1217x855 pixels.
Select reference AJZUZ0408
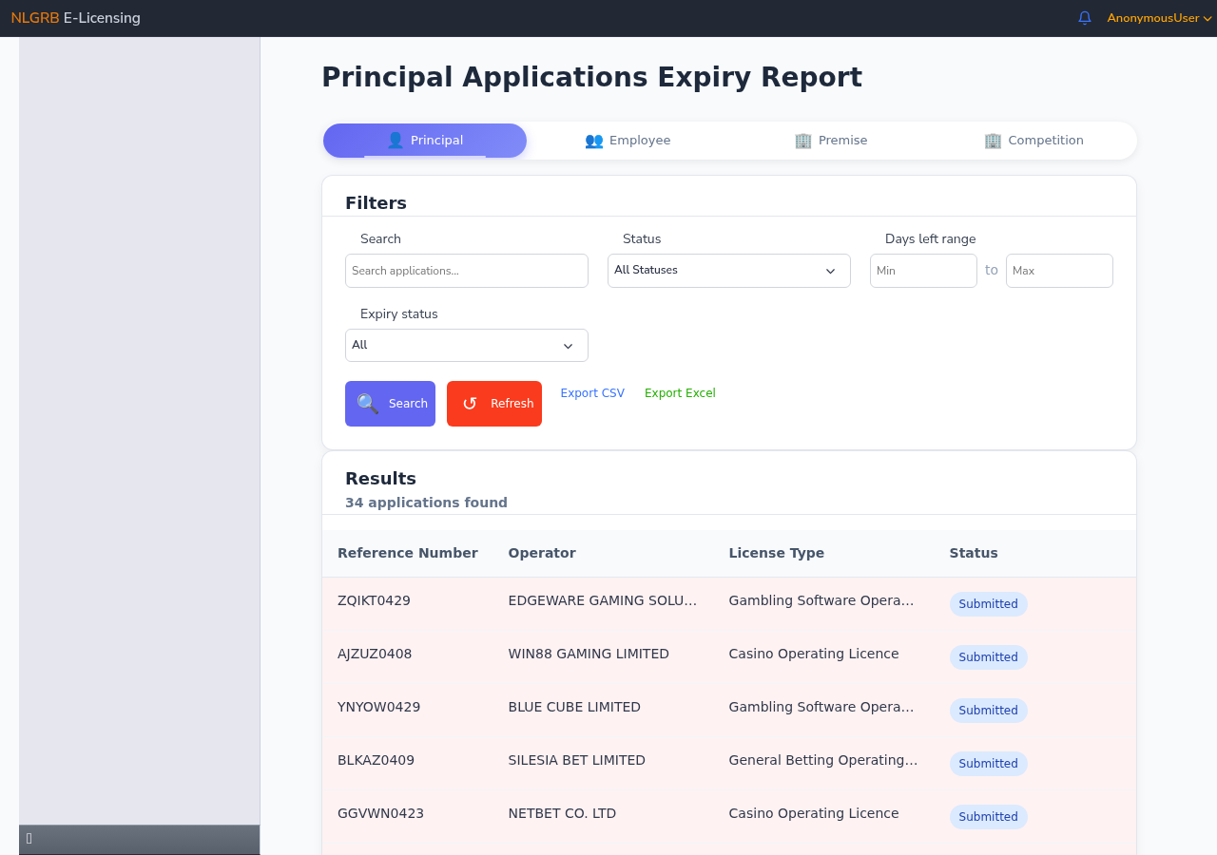pyautogui.click(x=375, y=654)
